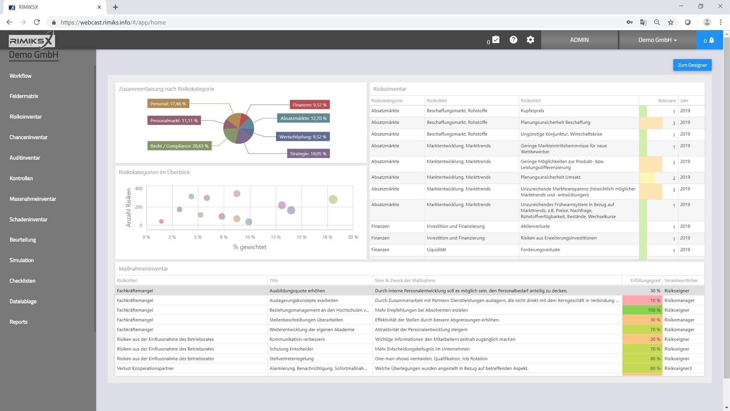Viewport: 730px width, 411px height.
Task: Go to Reports in the sidebar
Action: pyautogui.click(x=18, y=322)
